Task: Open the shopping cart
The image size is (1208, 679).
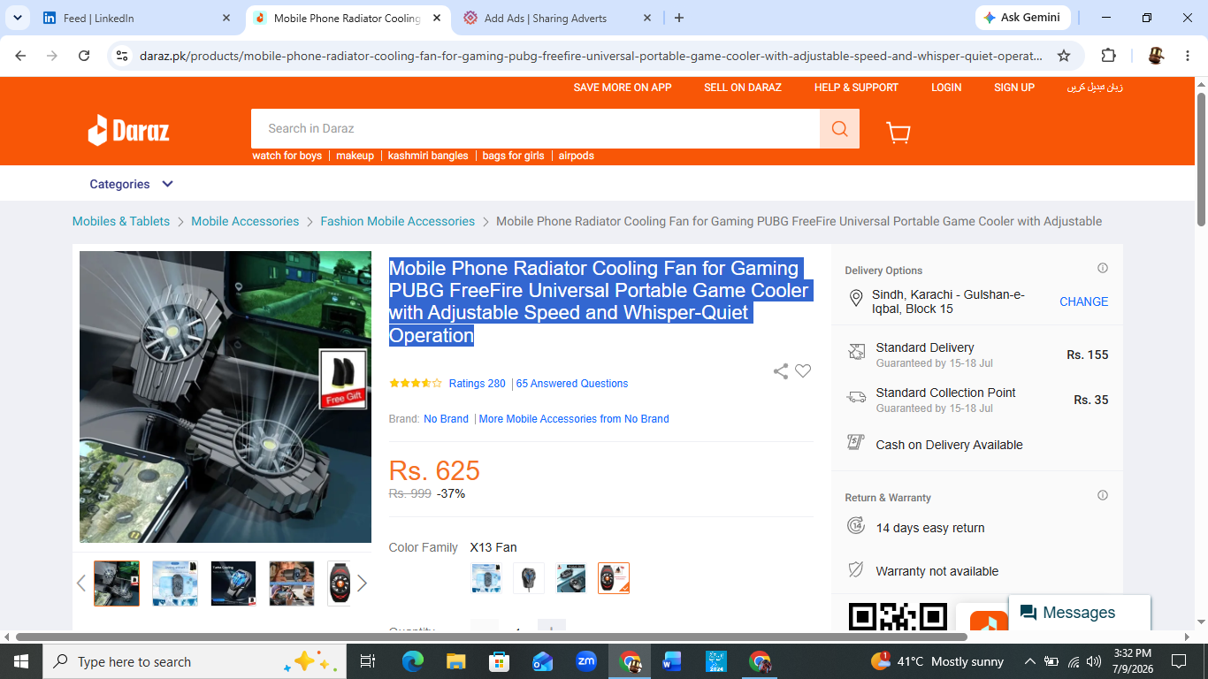Action: pos(898,132)
